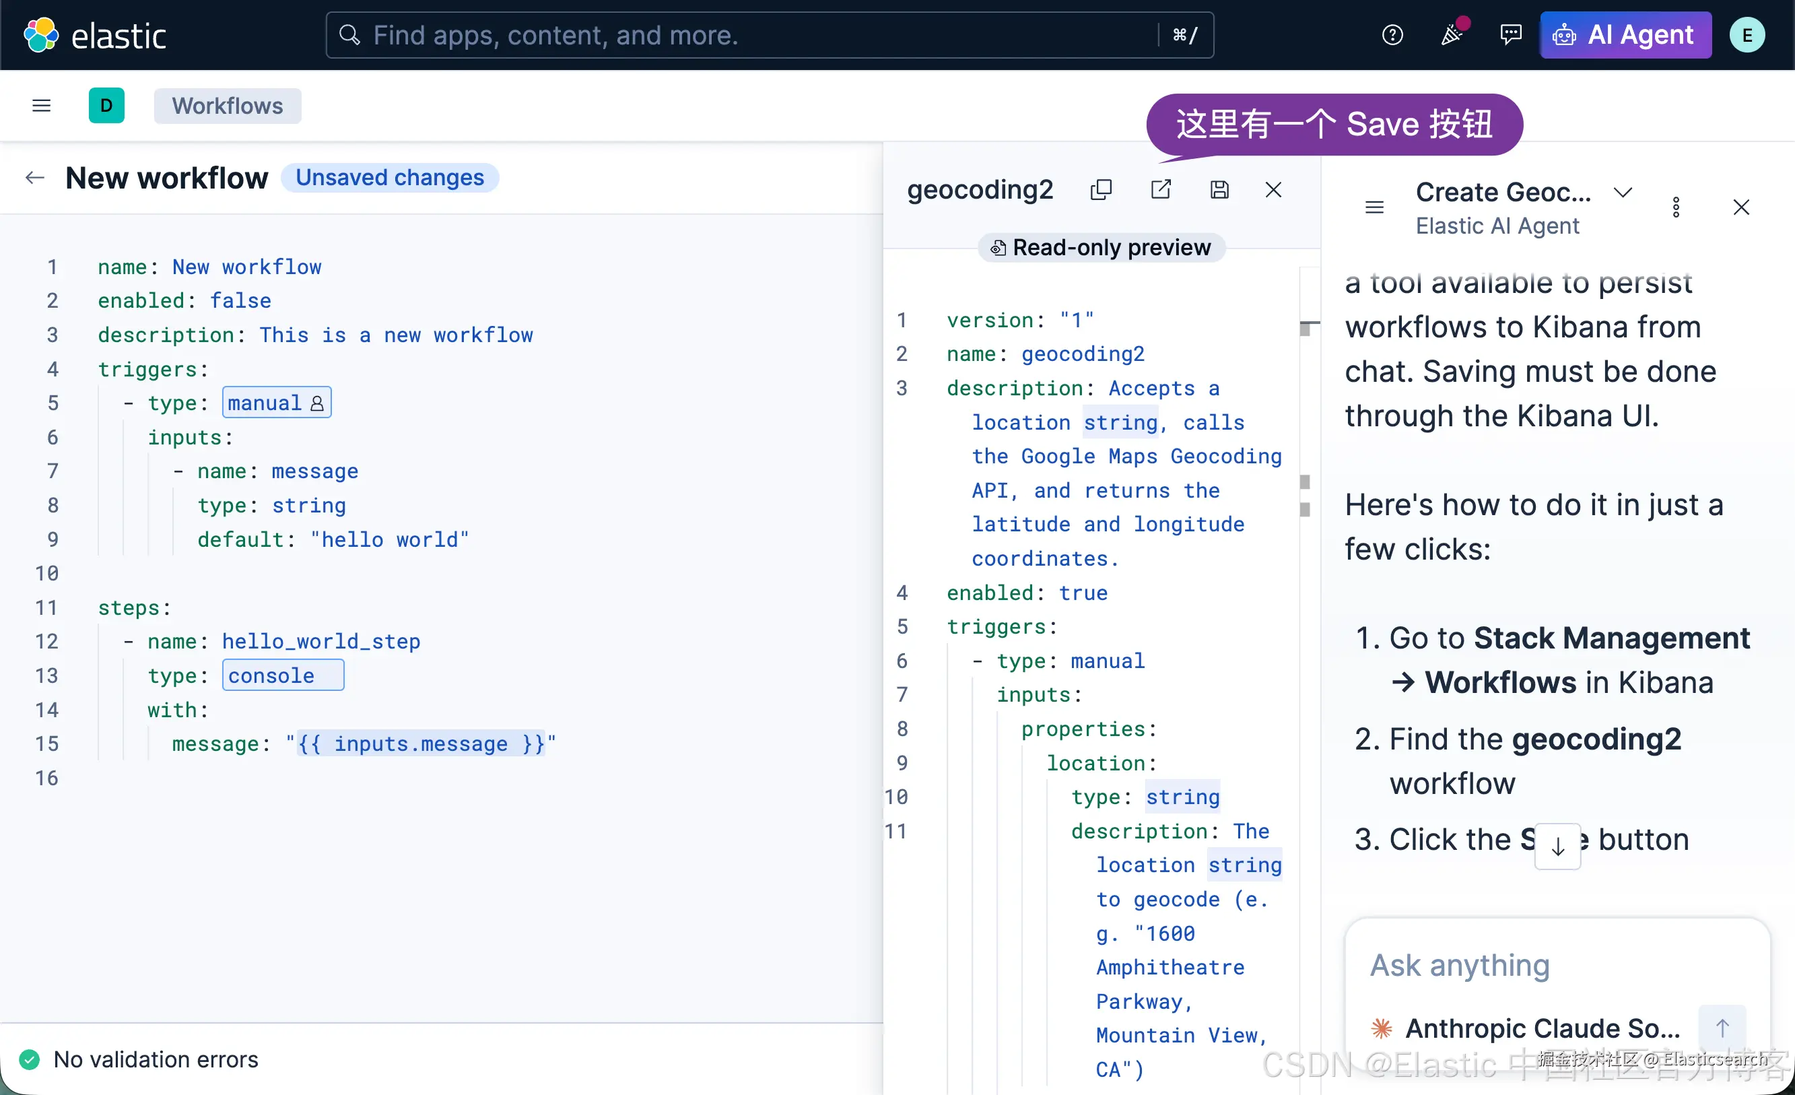Click 'type: manual' in the preview
Screen dimensions: 1795x1095
click(x=1070, y=661)
